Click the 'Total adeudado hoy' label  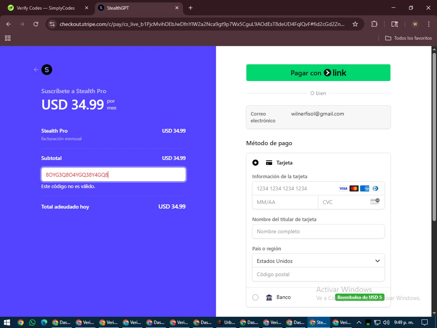tap(65, 207)
